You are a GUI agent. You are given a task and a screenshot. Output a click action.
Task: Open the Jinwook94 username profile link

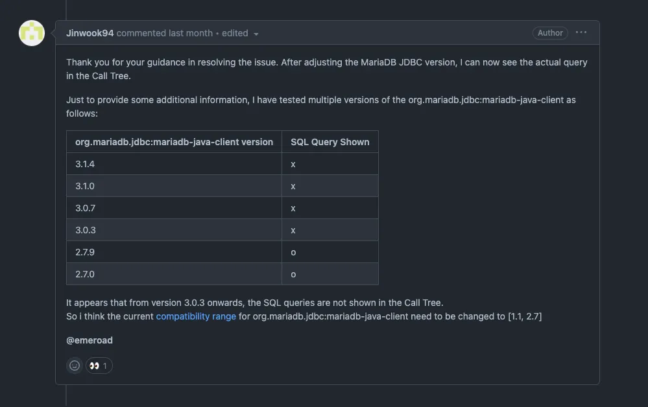click(90, 33)
